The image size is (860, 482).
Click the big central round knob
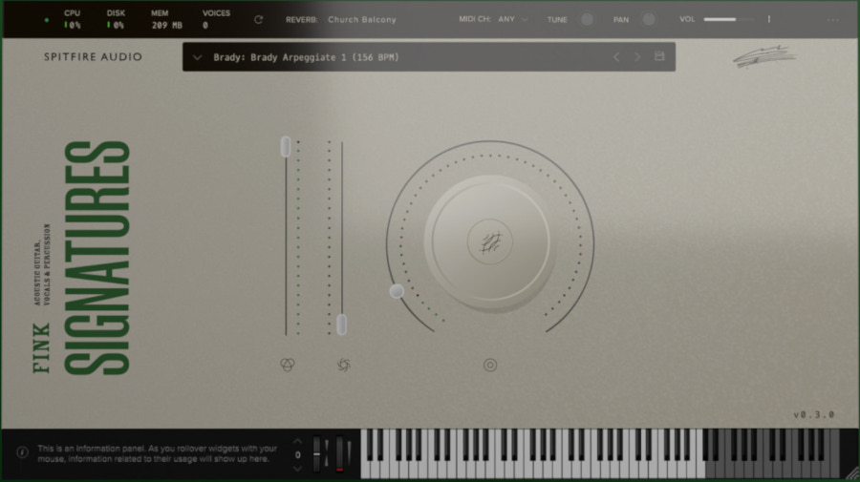point(490,243)
